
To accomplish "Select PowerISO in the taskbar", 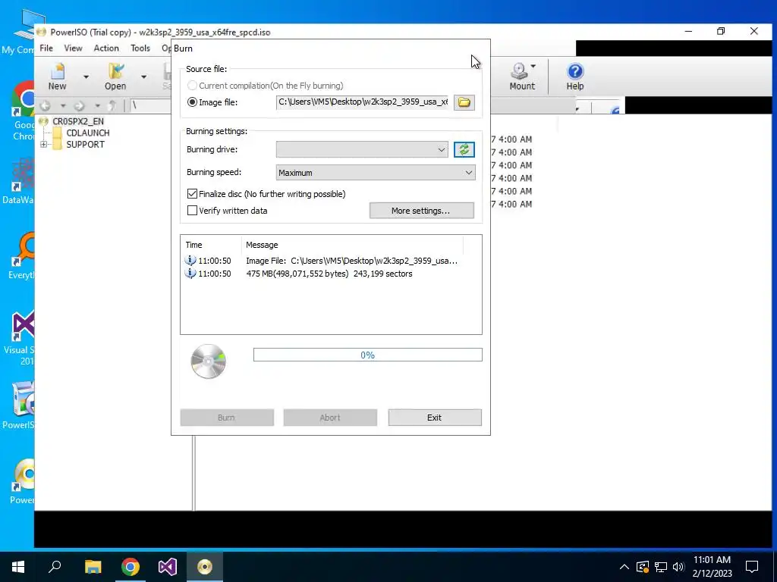I will click(205, 567).
